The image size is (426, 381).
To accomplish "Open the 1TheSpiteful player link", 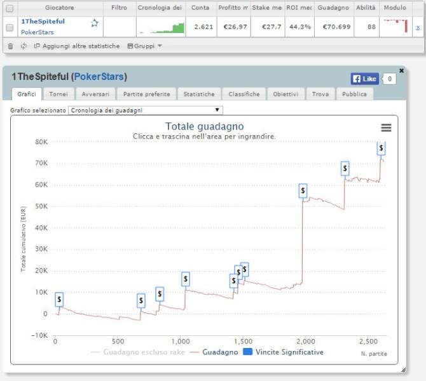I will tap(43, 22).
